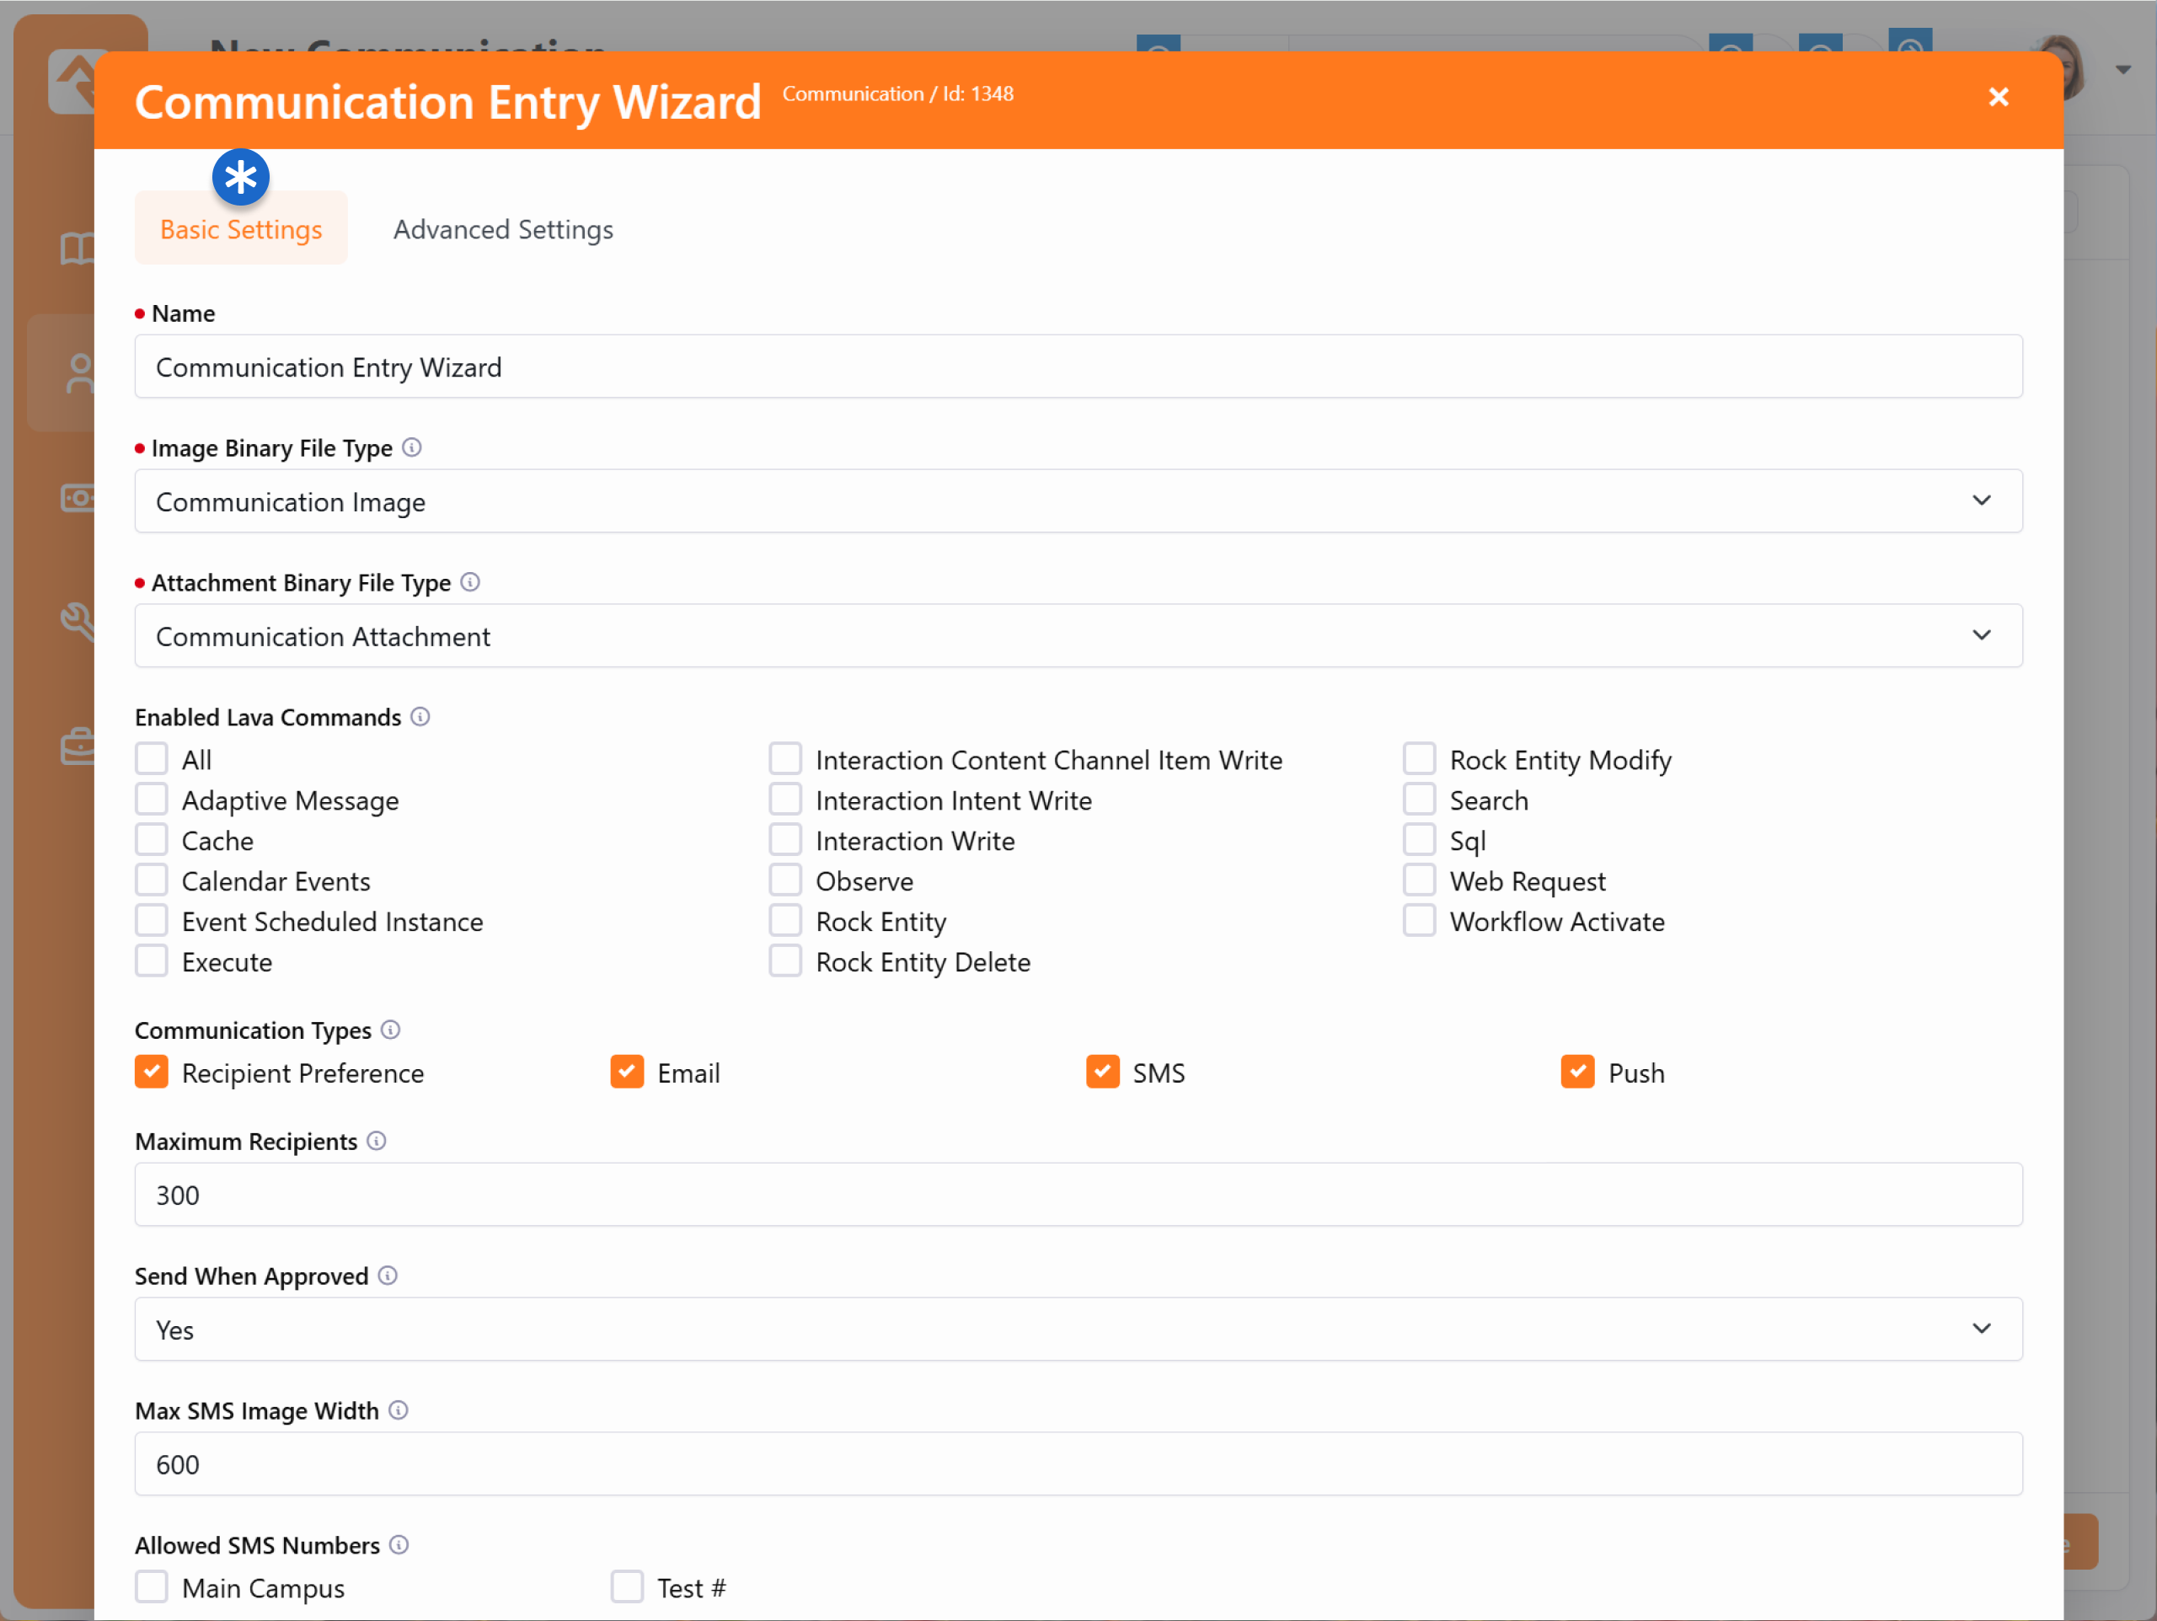Viewport: 2157px width, 1621px height.
Task: Click the blue asterisk badge icon
Action: click(241, 178)
